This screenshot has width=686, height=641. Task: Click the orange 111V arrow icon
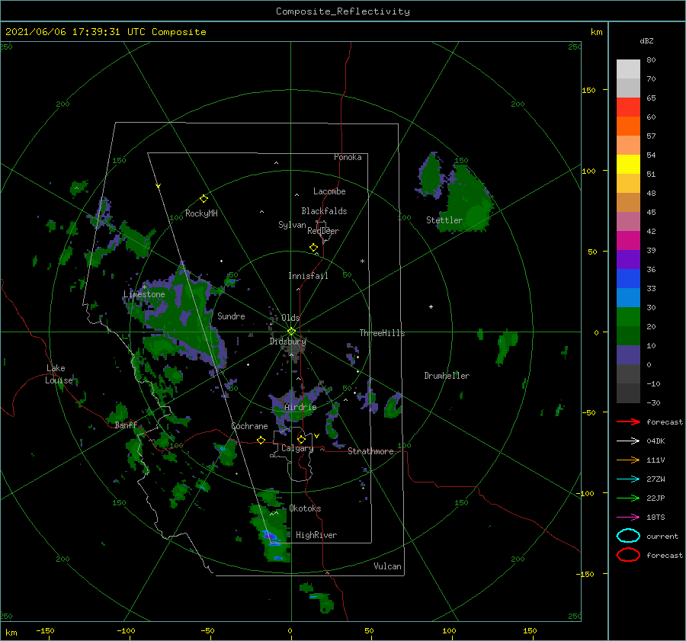click(628, 460)
